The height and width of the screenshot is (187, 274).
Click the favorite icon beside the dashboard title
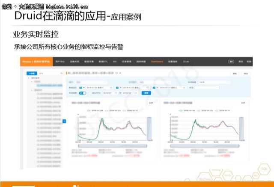click(x=116, y=73)
